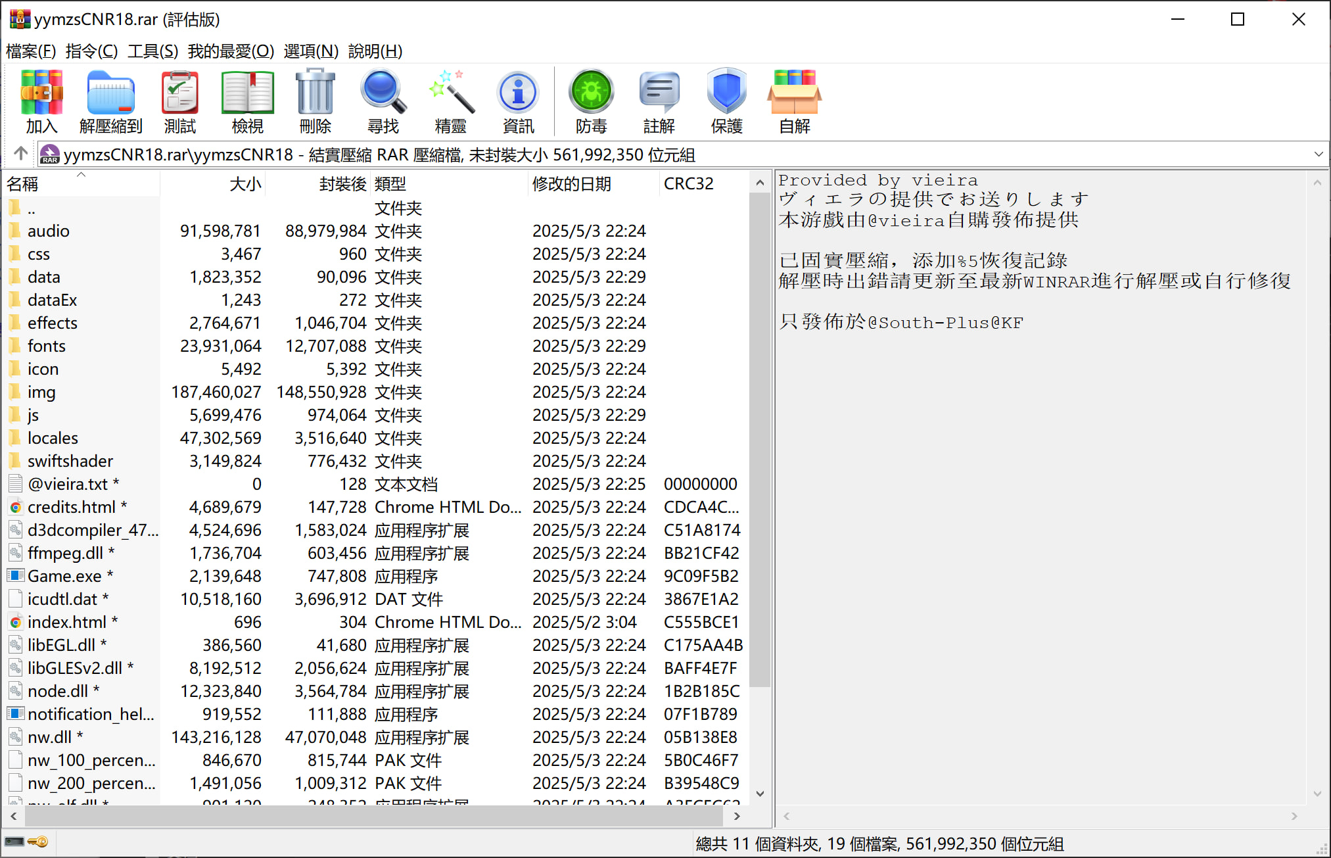Select the libGLESv2.dll file row
1331x858 pixels.
click(377, 668)
